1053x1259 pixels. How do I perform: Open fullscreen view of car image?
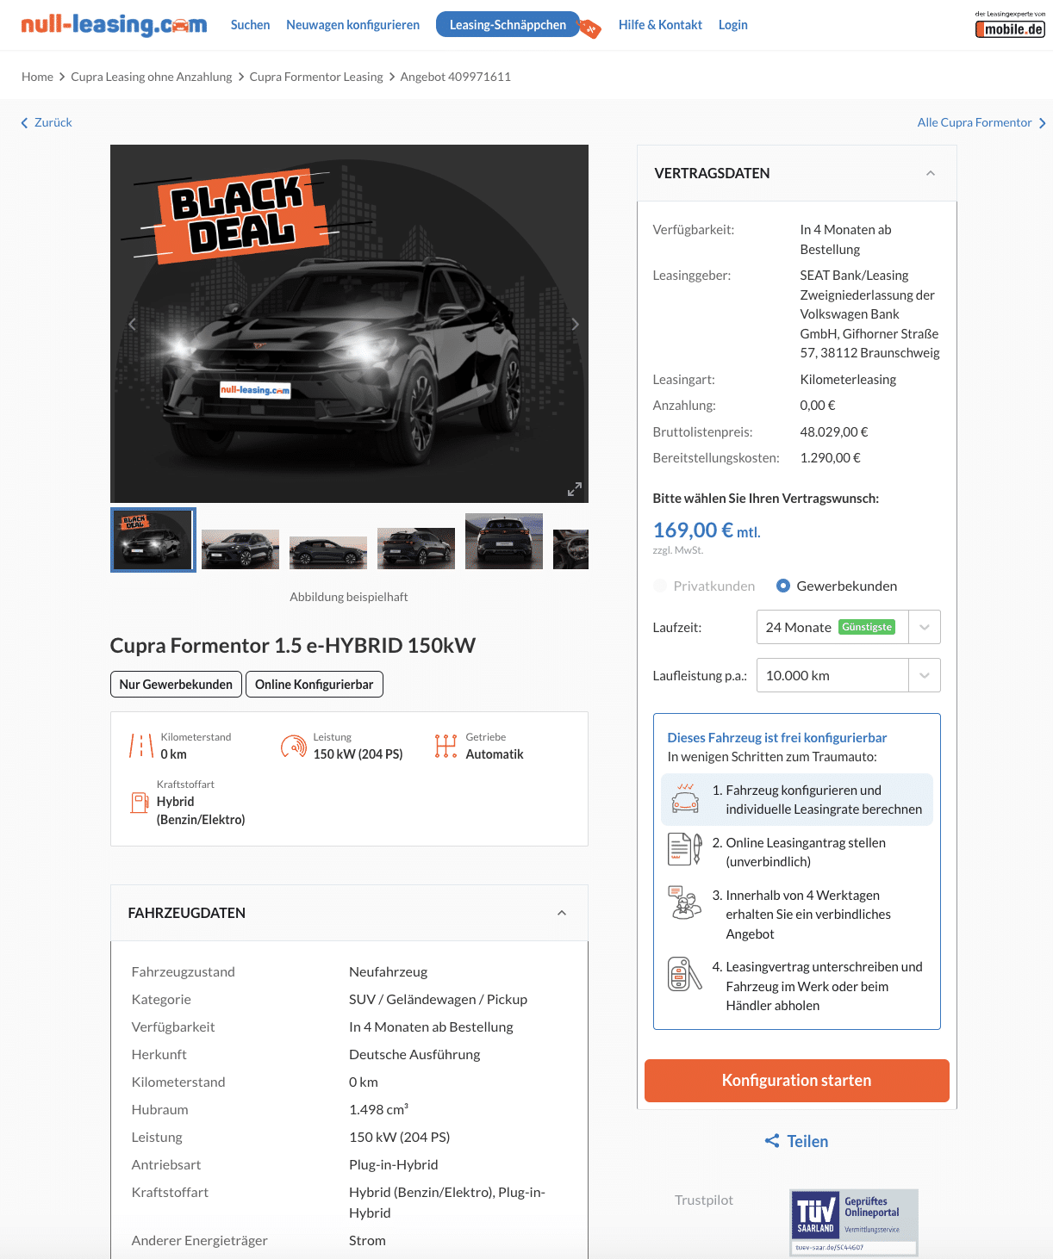[575, 489]
